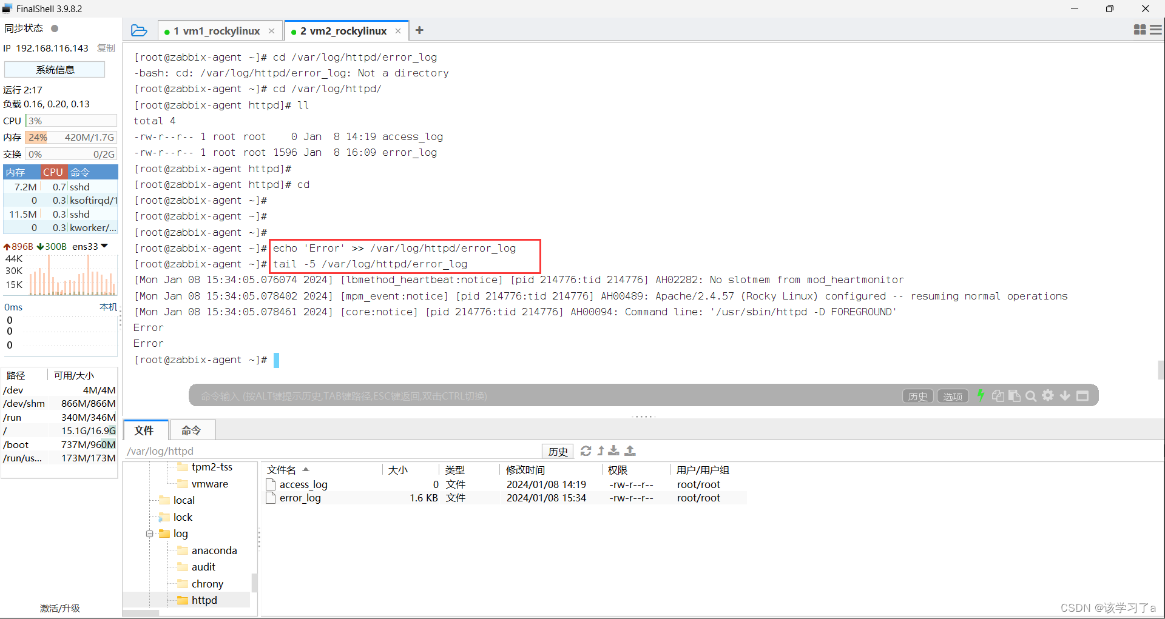Switch to the vm2_rockylinux tab
Image resolution: width=1165 pixels, height=619 pixels.
point(343,31)
